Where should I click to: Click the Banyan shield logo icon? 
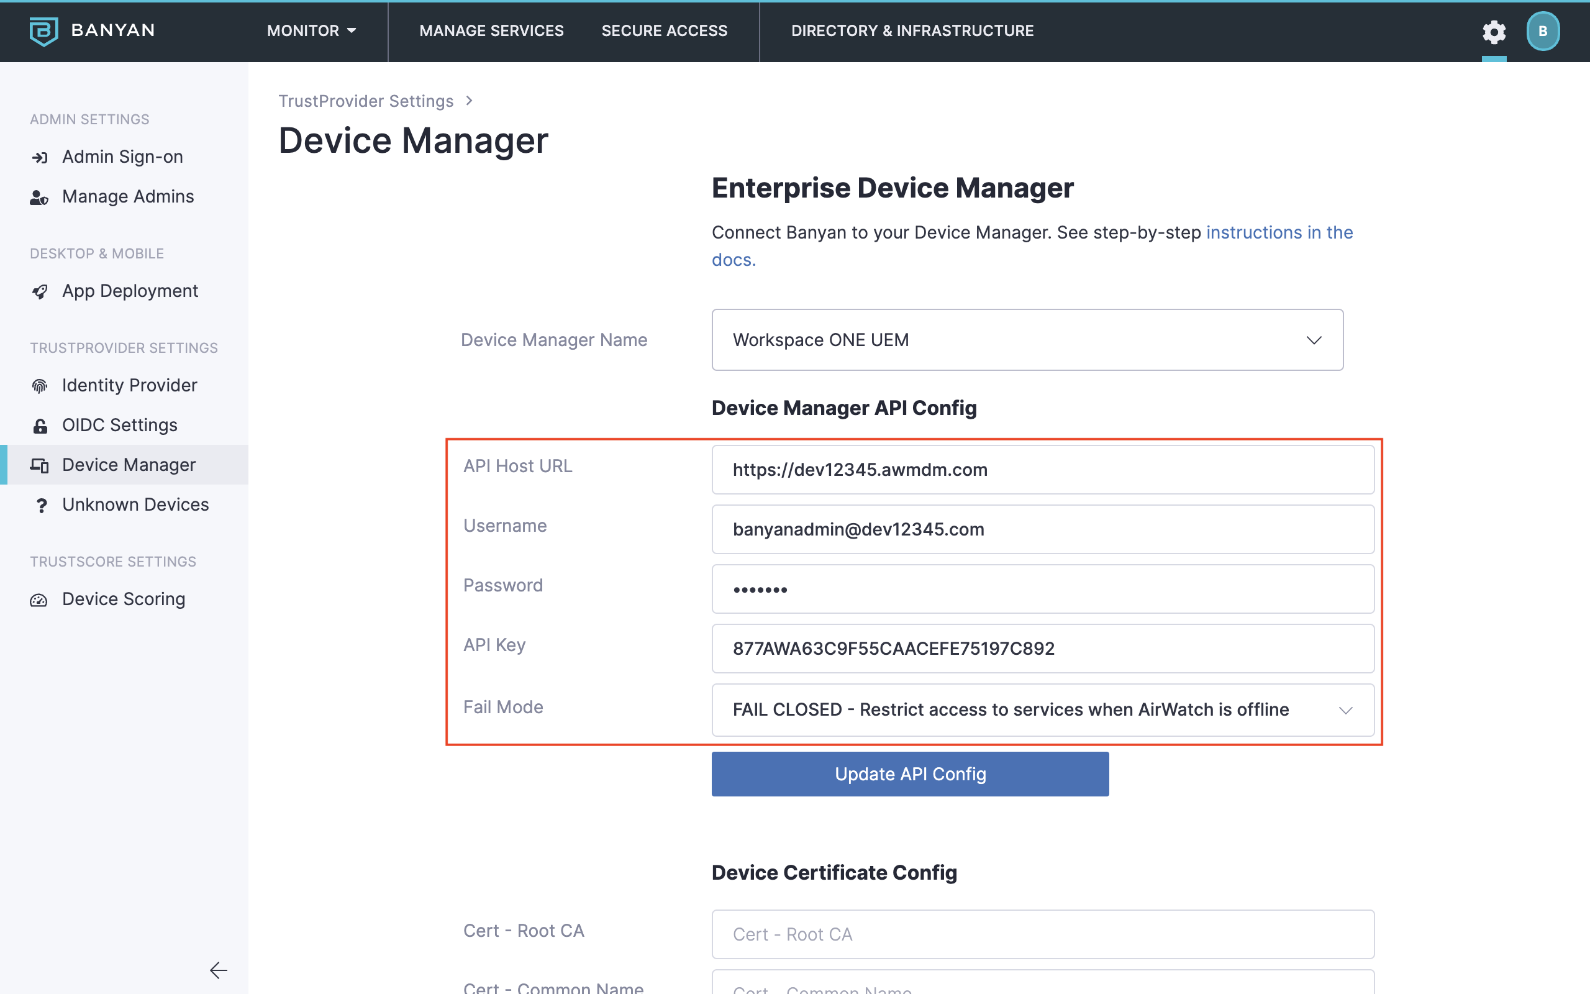coord(43,31)
